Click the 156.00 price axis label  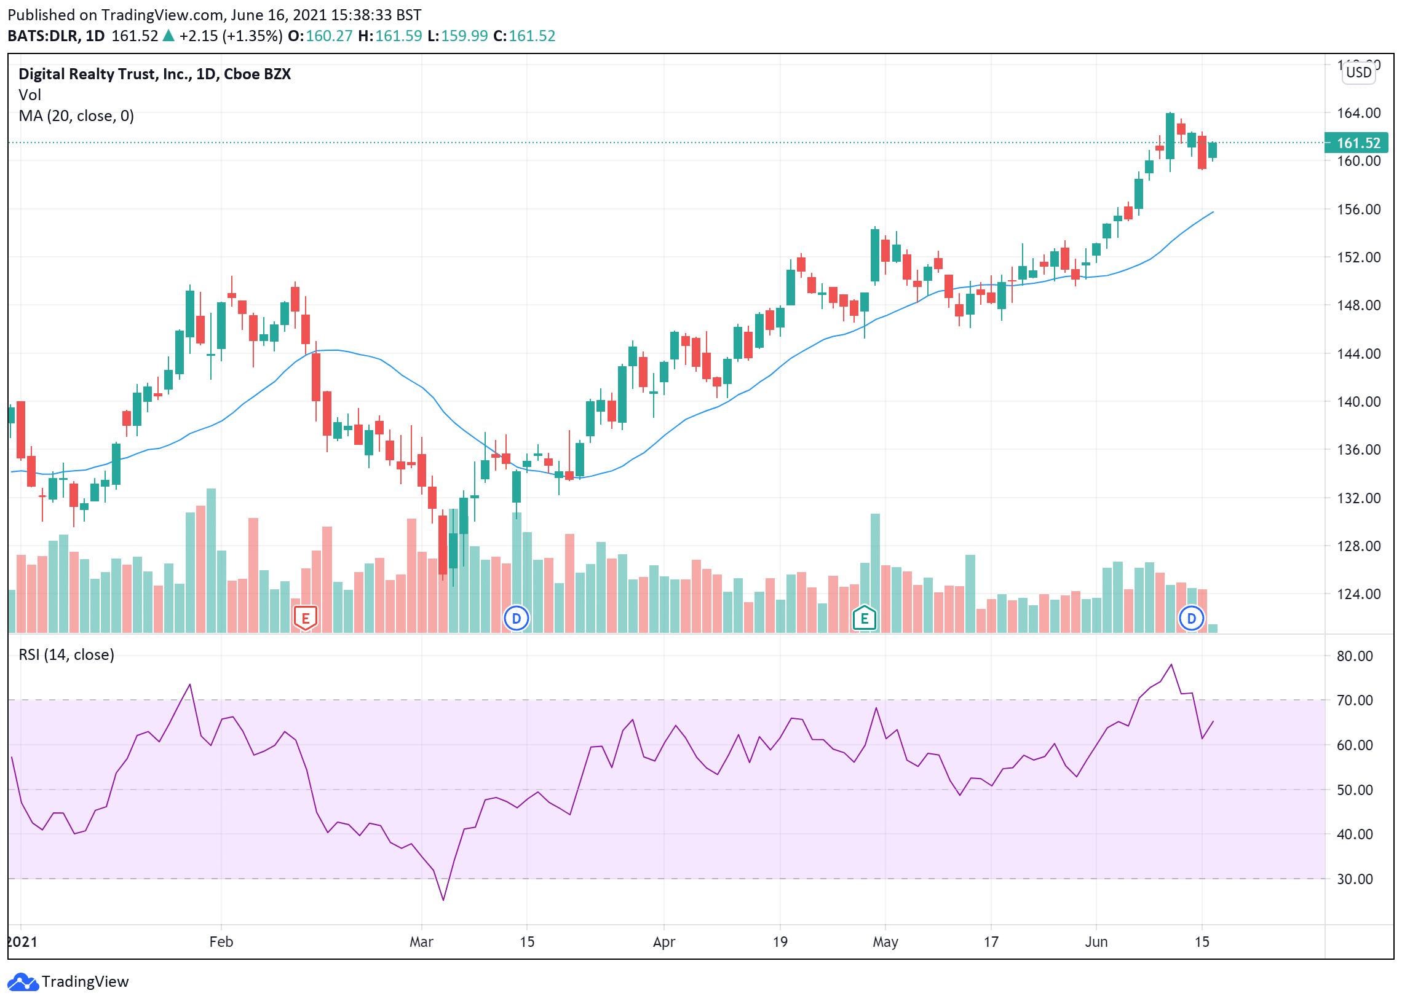(1358, 210)
